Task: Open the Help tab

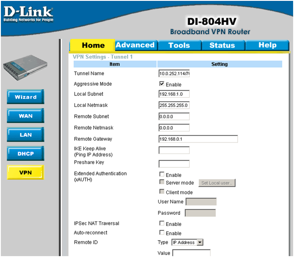Action: point(267,45)
